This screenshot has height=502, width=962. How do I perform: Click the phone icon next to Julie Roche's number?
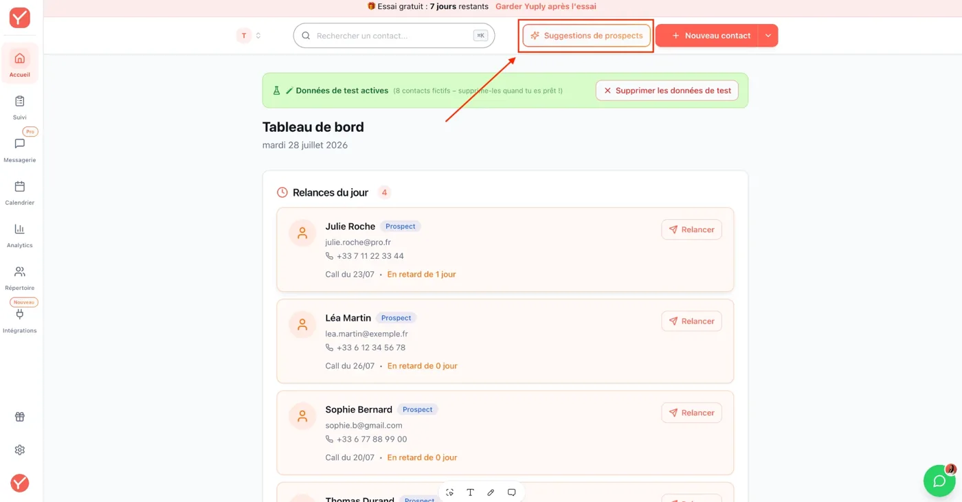pyautogui.click(x=329, y=256)
